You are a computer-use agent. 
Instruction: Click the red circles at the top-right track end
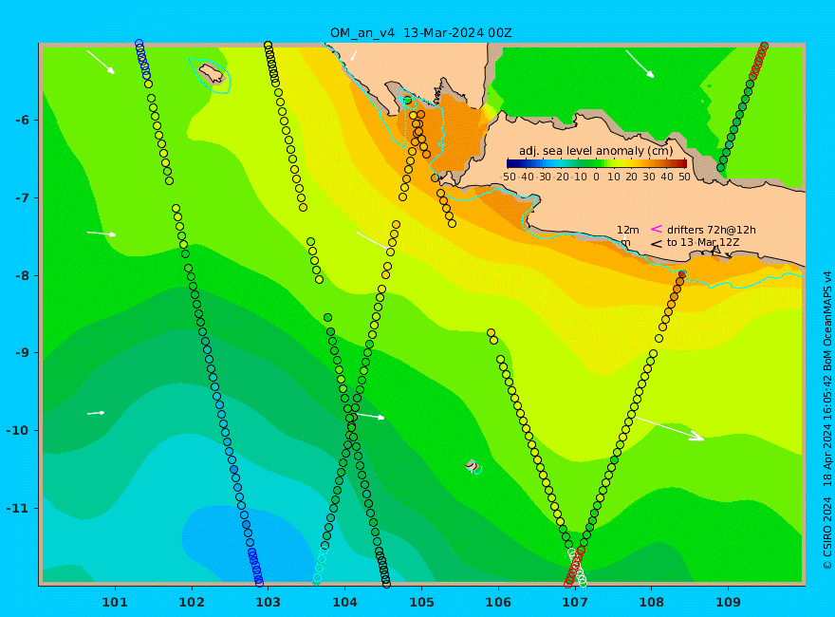pyautogui.click(x=759, y=62)
